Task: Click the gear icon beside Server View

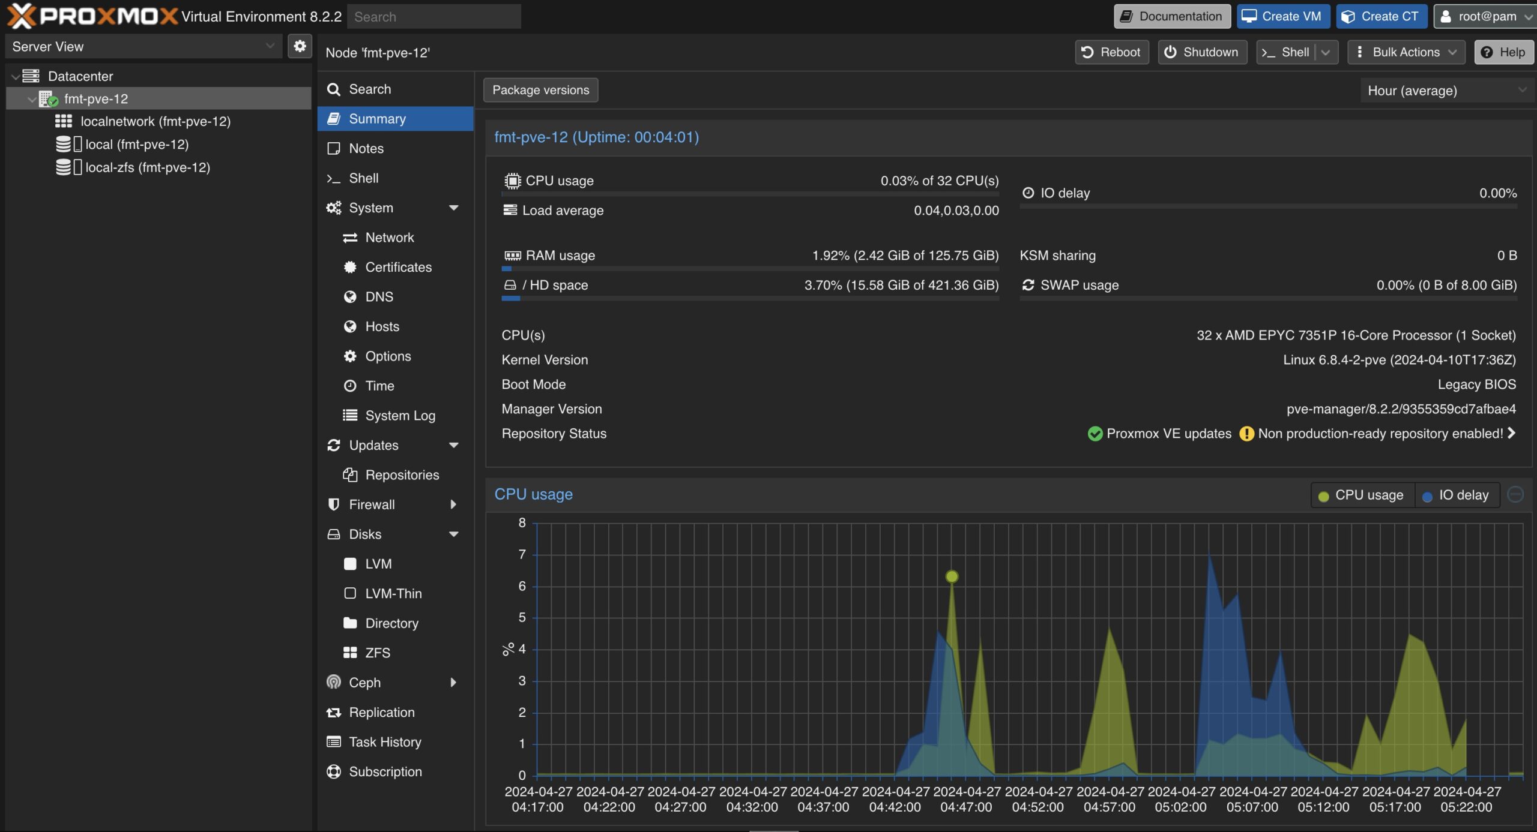Action: click(x=300, y=46)
